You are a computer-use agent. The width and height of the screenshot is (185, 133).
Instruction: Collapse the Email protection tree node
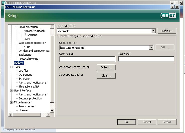[x=16, y=27]
